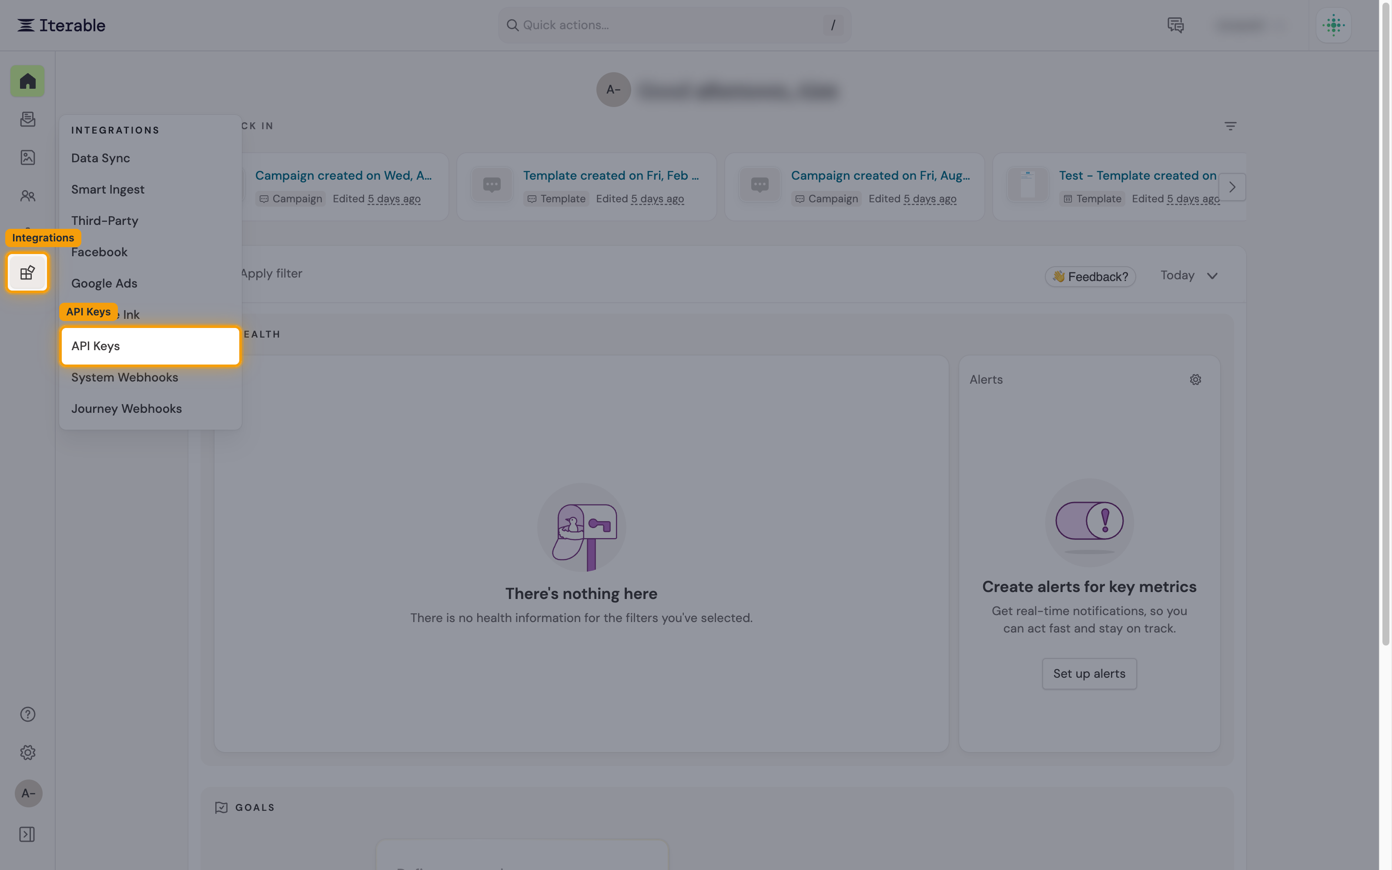
Task: Open Alerts settings gear icon
Action: click(x=1195, y=380)
